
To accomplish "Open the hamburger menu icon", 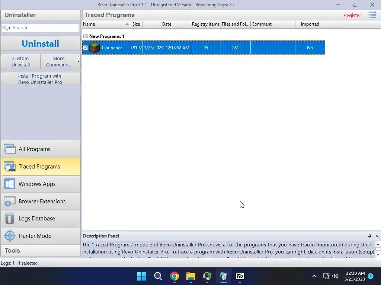I will pos(372,15).
